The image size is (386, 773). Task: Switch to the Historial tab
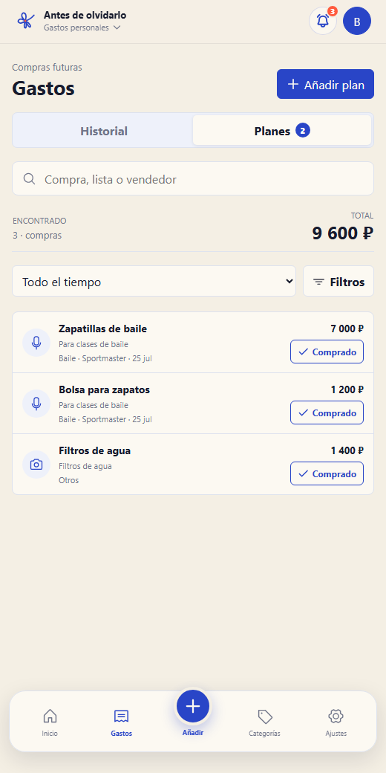click(x=104, y=131)
